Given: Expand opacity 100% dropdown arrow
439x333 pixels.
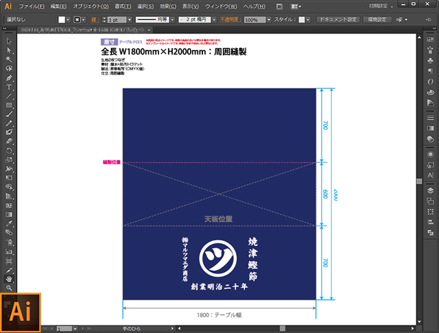Looking at the screenshot, I should [269, 20].
